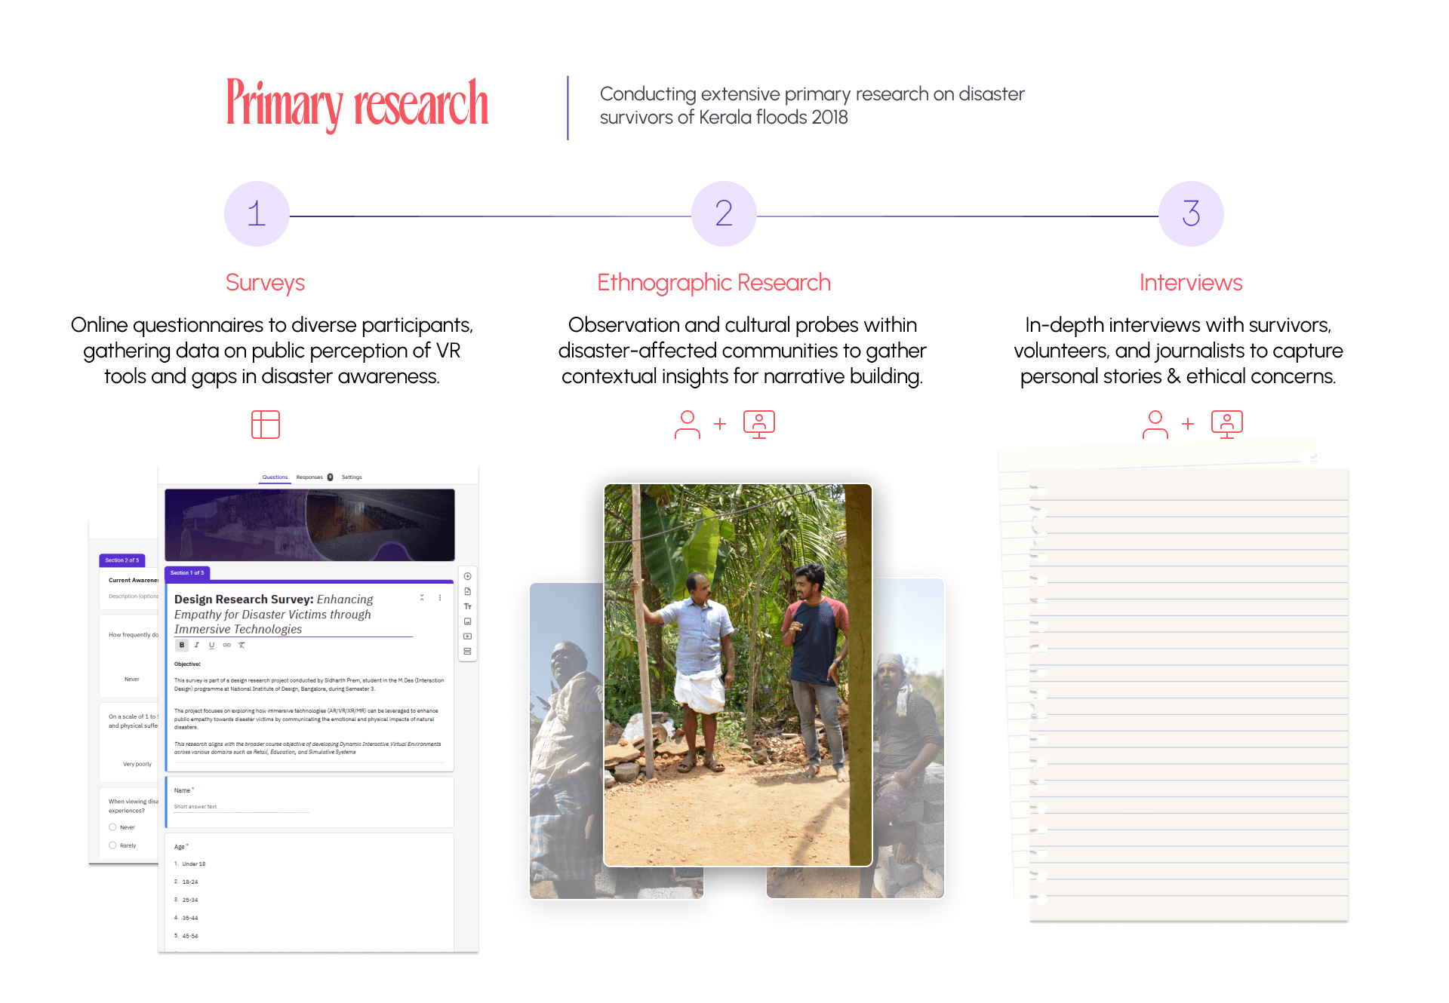Image resolution: width=1449 pixels, height=1003 pixels.
Task: Select the Rarely radio button
Action: (112, 845)
